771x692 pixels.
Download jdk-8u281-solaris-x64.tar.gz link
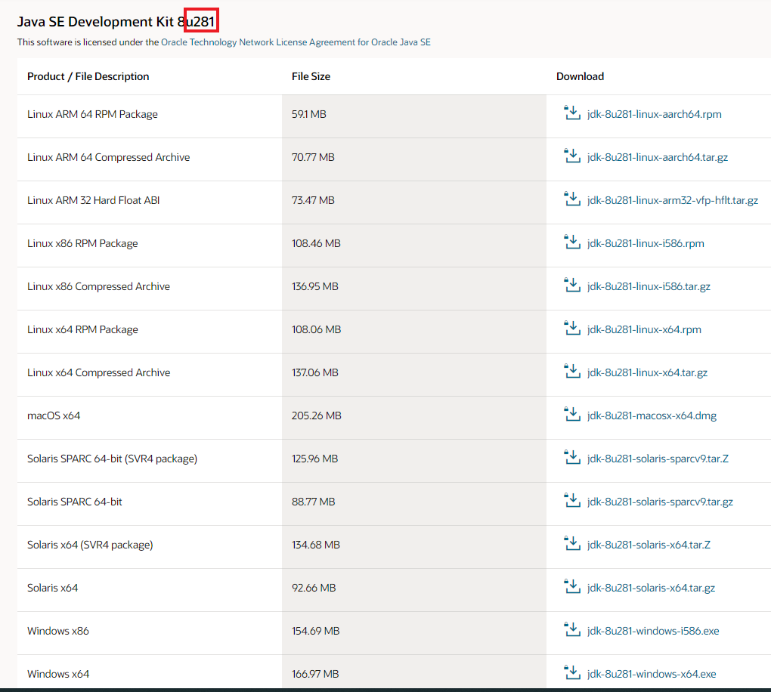(x=651, y=588)
